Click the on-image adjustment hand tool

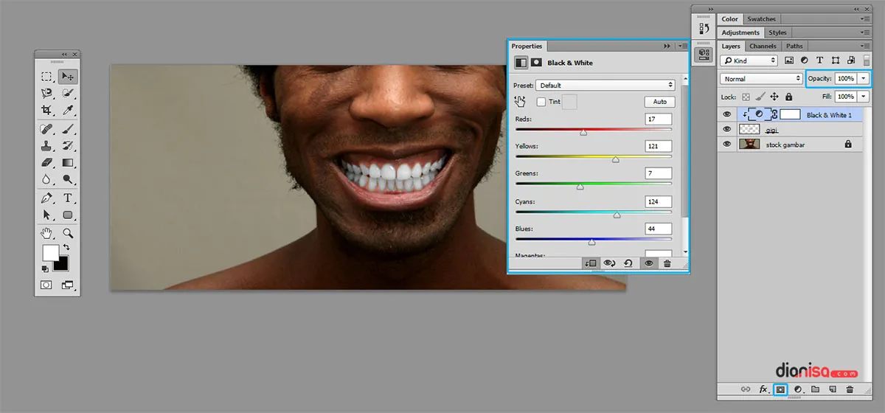tap(520, 101)
